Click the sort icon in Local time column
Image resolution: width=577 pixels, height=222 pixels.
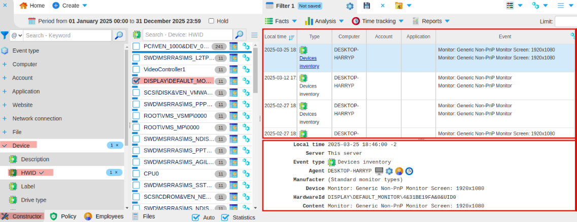(291, 37)
